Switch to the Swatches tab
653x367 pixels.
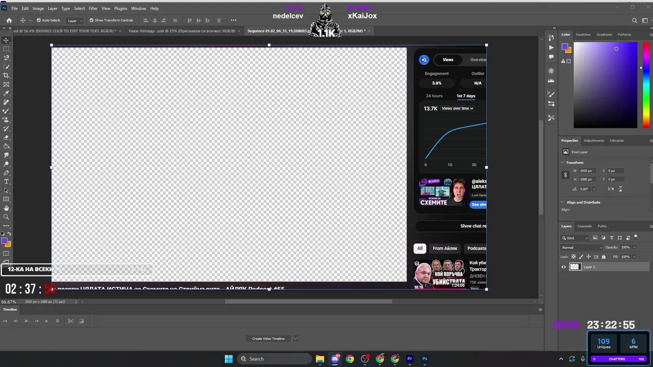coord(583,35)
